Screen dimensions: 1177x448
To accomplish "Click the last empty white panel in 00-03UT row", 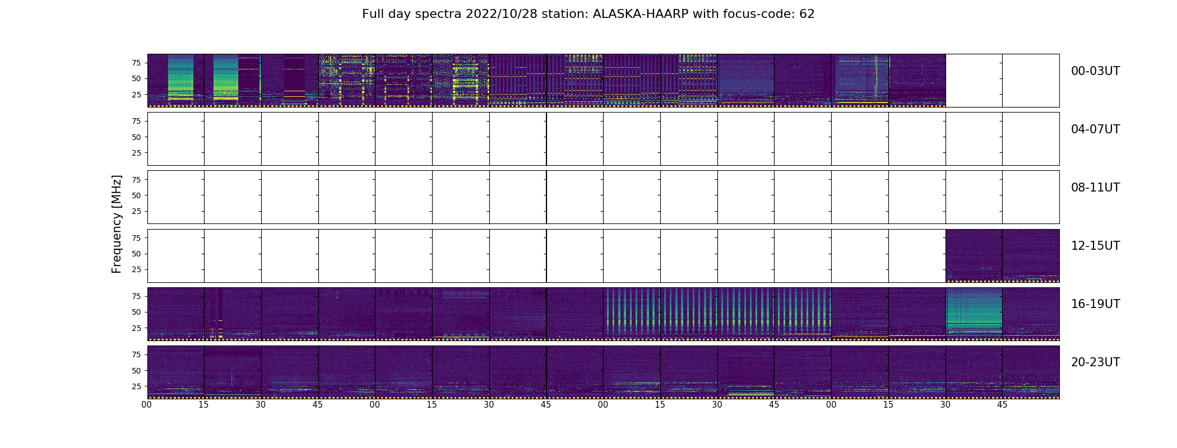I will (1031, 81).
